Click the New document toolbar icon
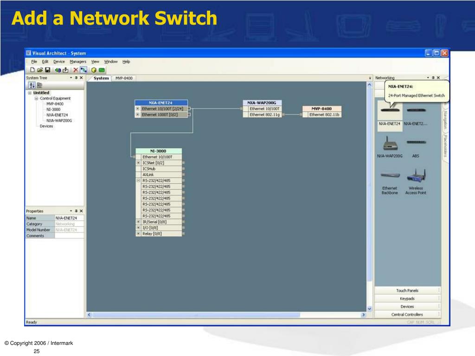Screen dimensions: 475x356 point(32,70)
